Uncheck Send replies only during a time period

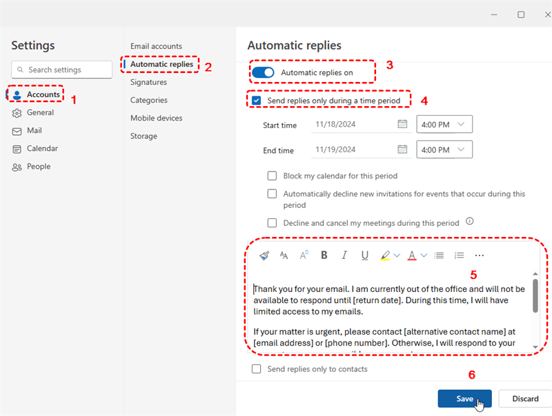point(257,101)
